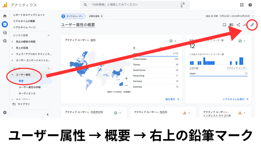Open comparison mode icon next to notes
Viewport: 261px width, 147px height.
tap(231, 25)
